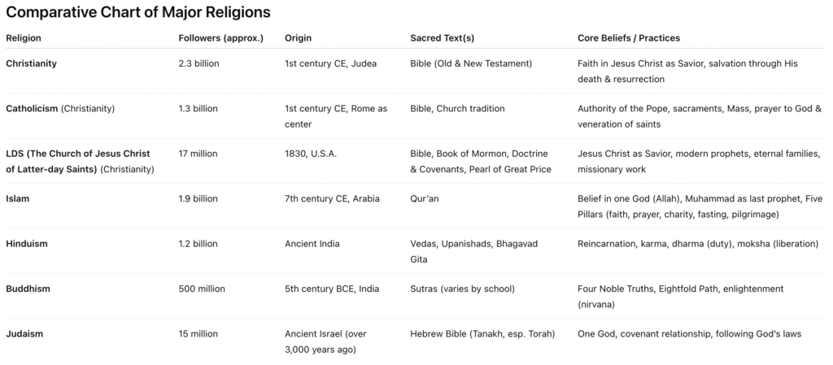Screen dimensions: 833x365
Task: Select the Buddhism row label
Action: (28, 289)
